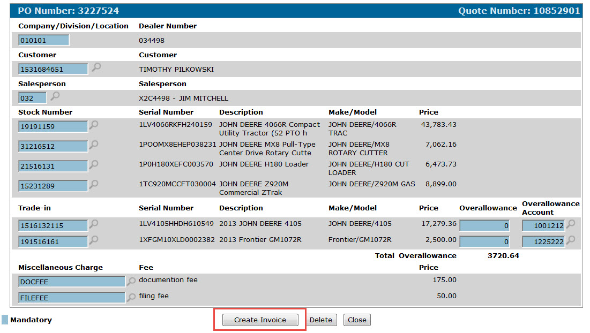The height and width of the screenshot is (333, 590).
Task: Select price 43,783.43
Action: (x=439, y=124)
